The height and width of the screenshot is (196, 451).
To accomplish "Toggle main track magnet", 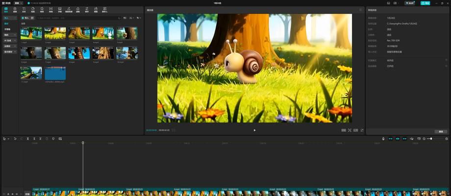I will pos(390,139).
